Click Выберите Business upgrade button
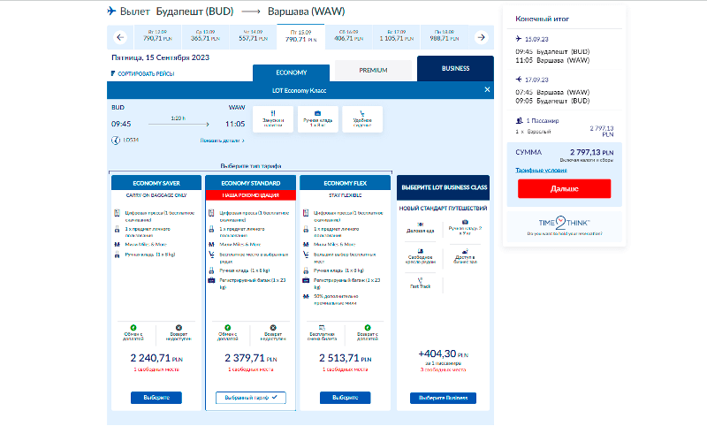 (444, 398)
